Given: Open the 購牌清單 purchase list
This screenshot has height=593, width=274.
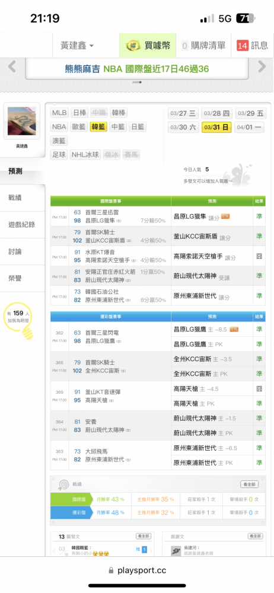Looking at the screenshot, I should tap(203, 46).
